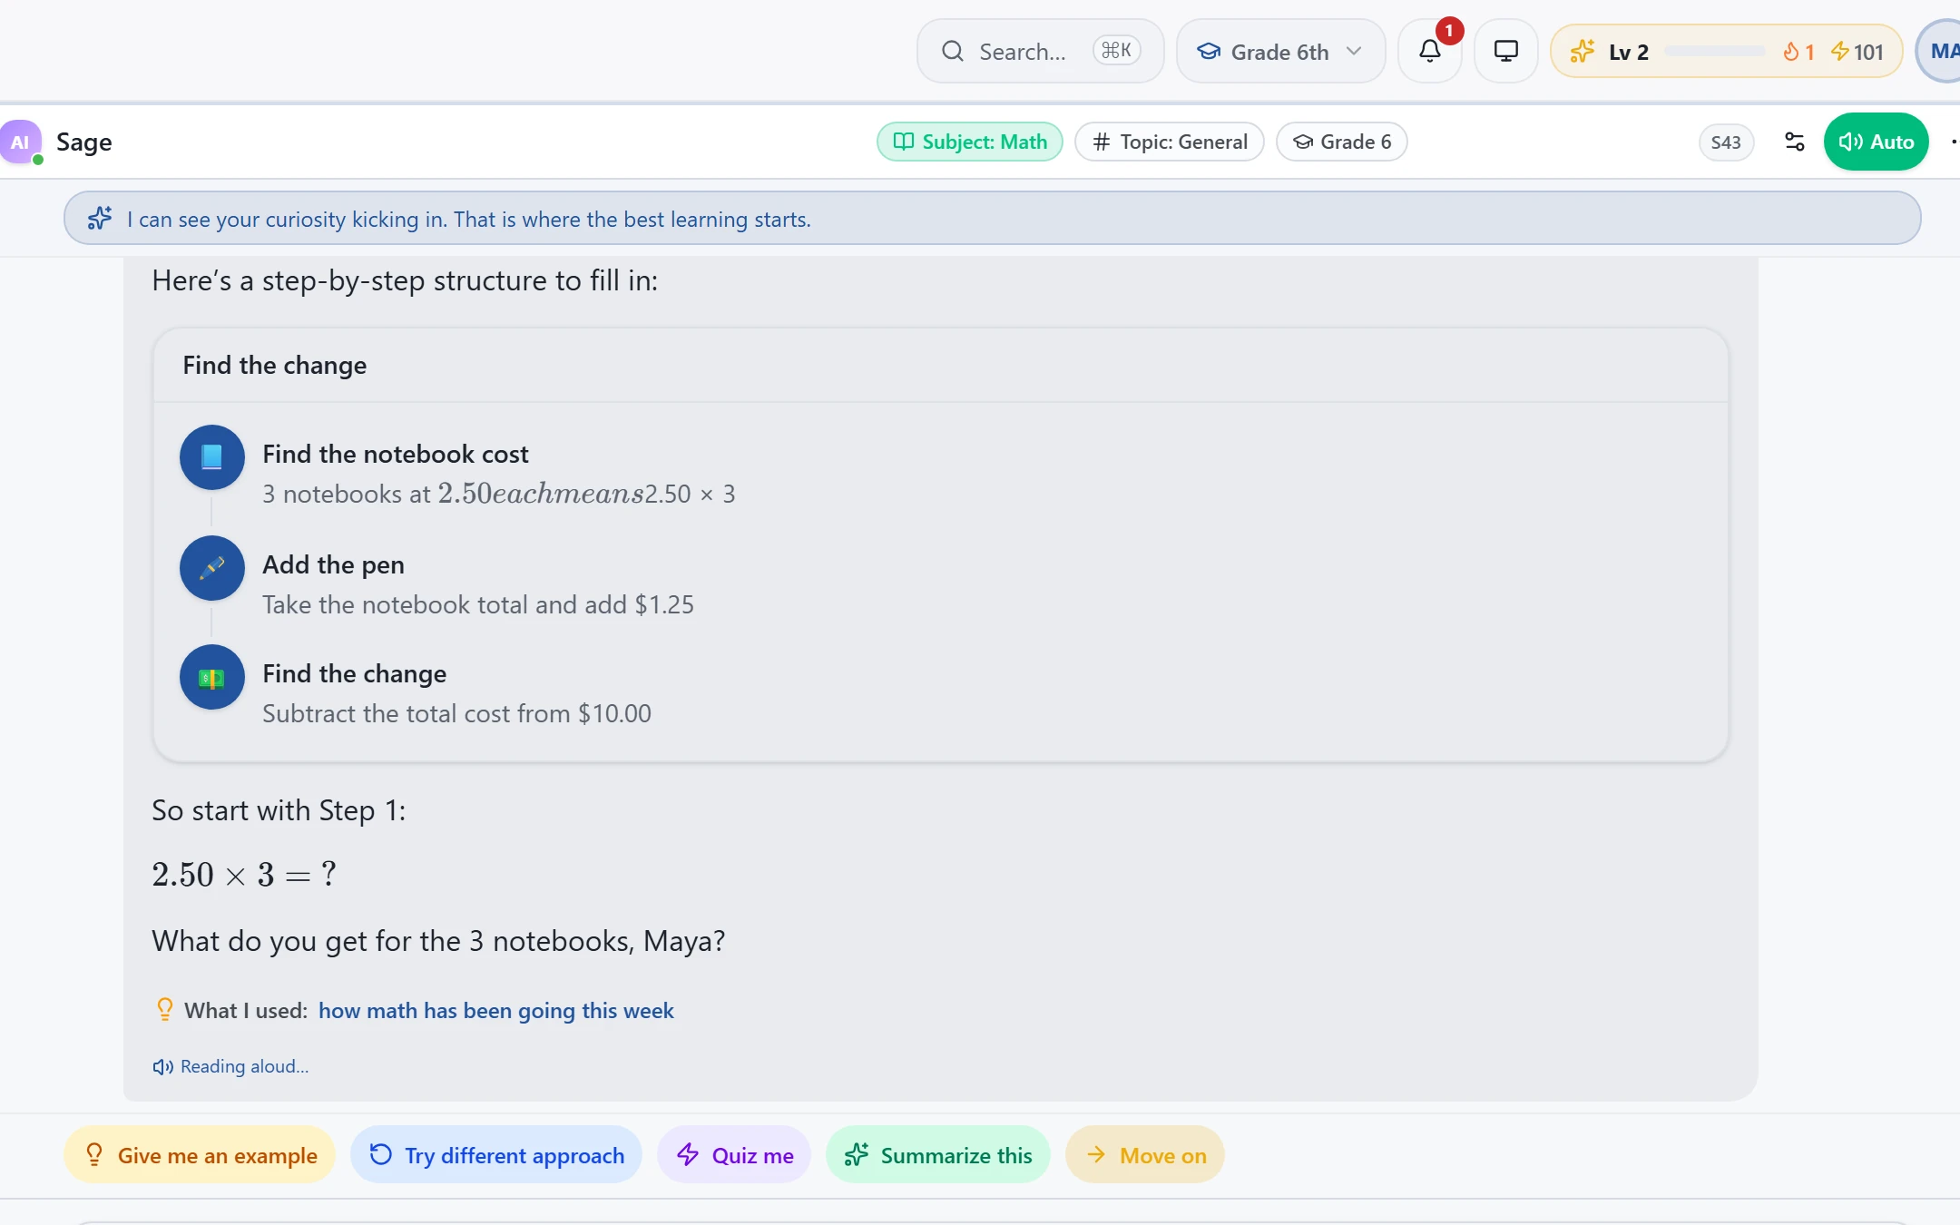Click the ⌘K shortcut badge
Screen dimensions: 1960x1225
[1116, 51]
